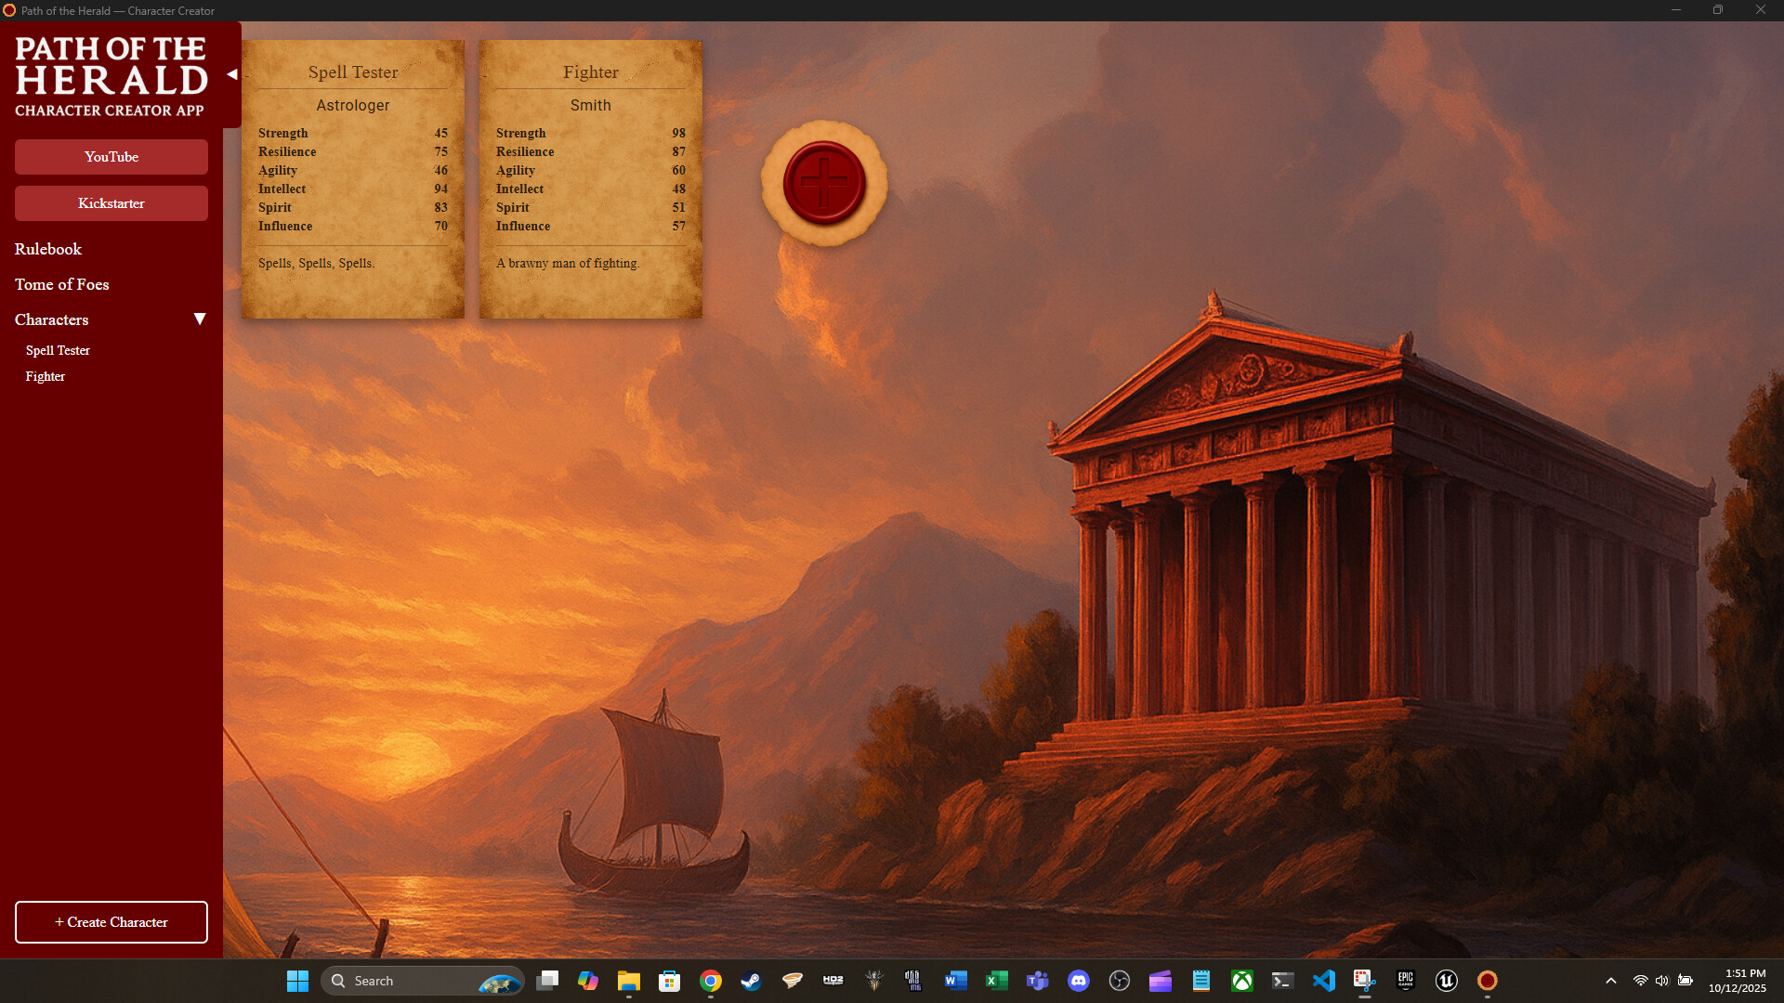Click the red wax seal plus icon
Viewport: 1784px width, 1003px height.
click(x=821, y=182)
